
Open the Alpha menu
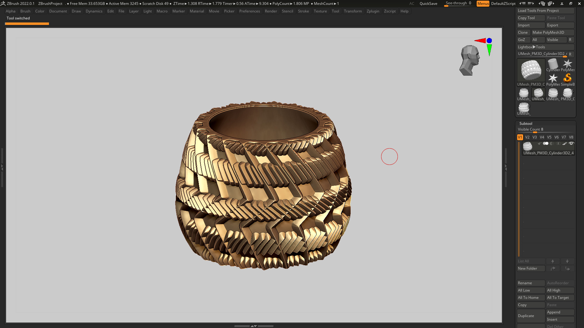(x=11, y=11)
